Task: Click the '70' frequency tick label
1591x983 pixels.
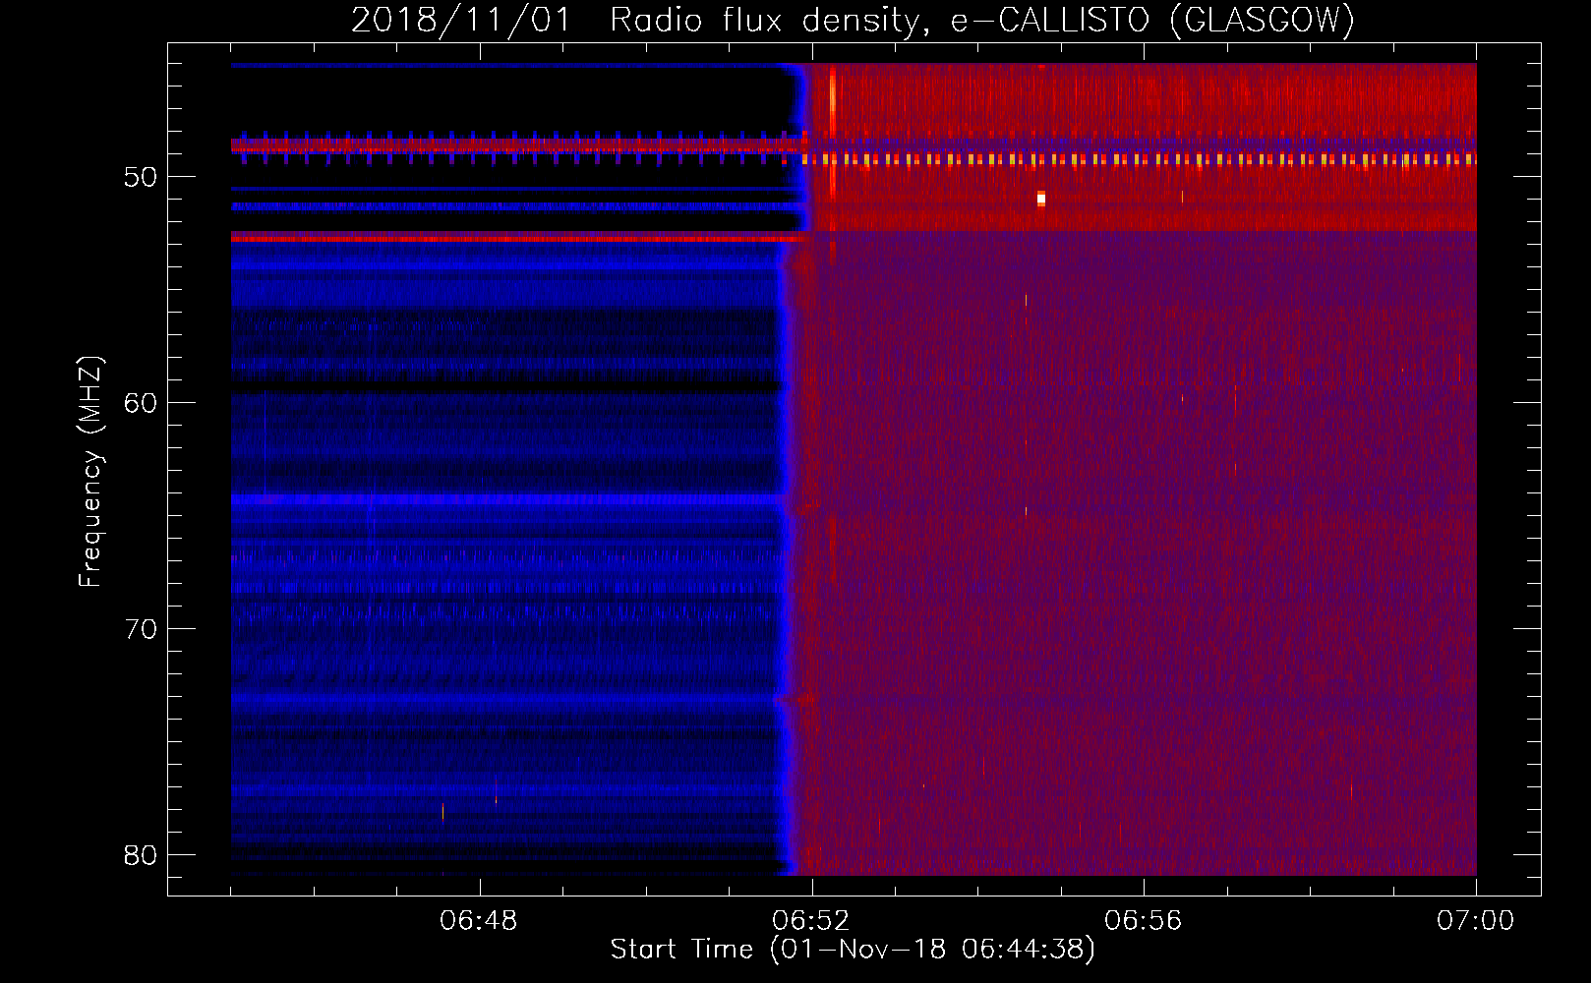Action: click(142, 629)
